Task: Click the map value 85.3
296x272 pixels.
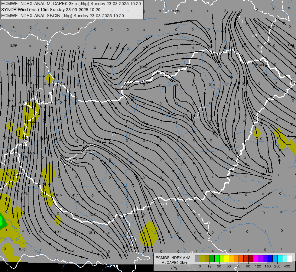Action: [x=62, y=84]
